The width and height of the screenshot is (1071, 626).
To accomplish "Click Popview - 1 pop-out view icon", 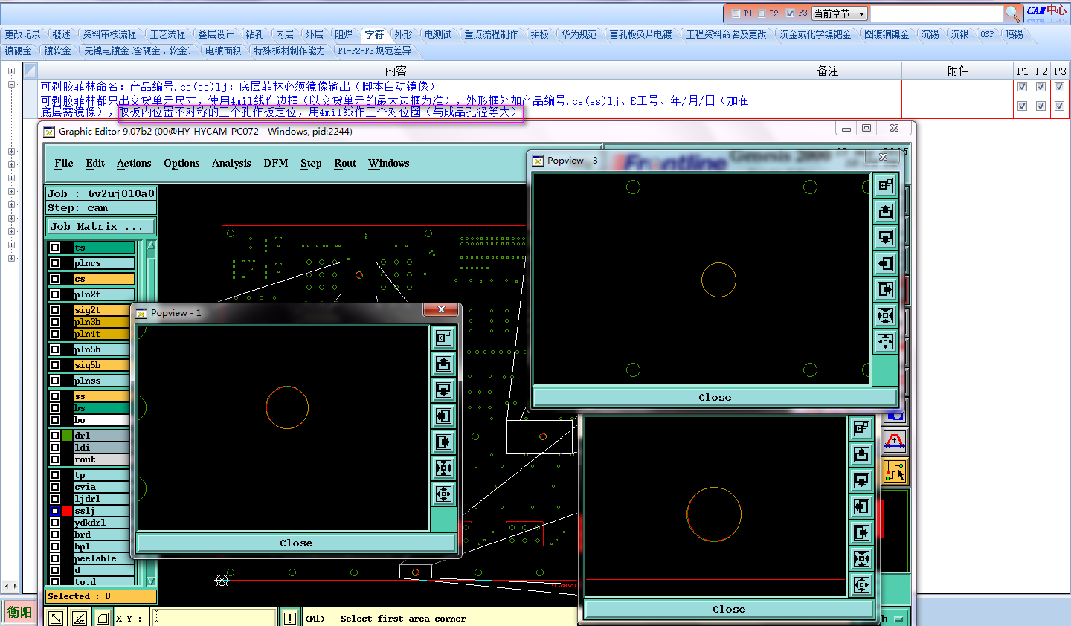I will point(443,338).
